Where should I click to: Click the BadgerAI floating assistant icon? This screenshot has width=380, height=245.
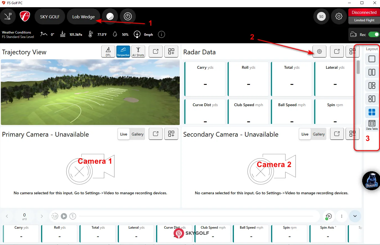(371, 181)
